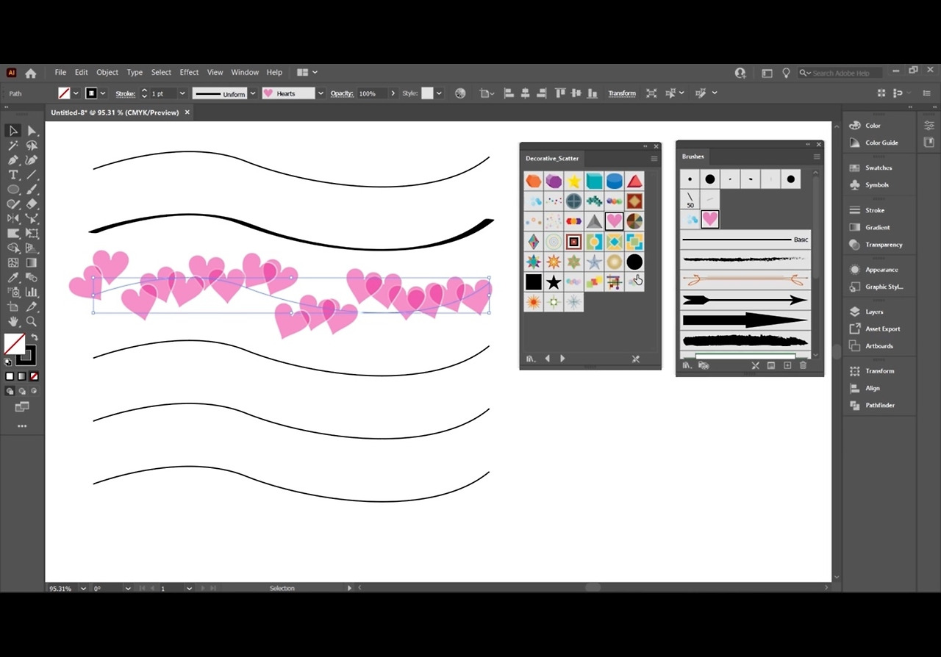The width and height of the screenshot is (941, 657).
Task: Pick the Line Segment tool
Action: [x=32, y=175]
